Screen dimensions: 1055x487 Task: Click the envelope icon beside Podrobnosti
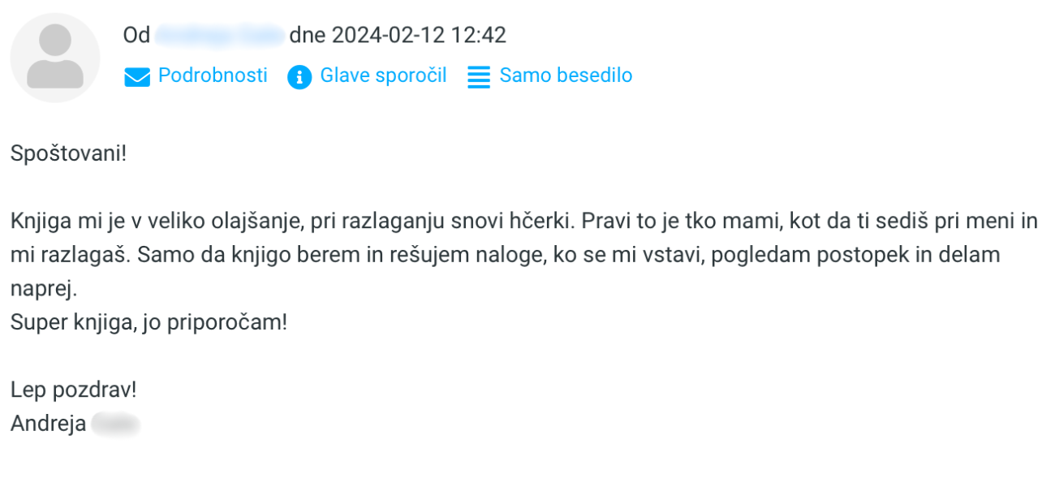137,77
